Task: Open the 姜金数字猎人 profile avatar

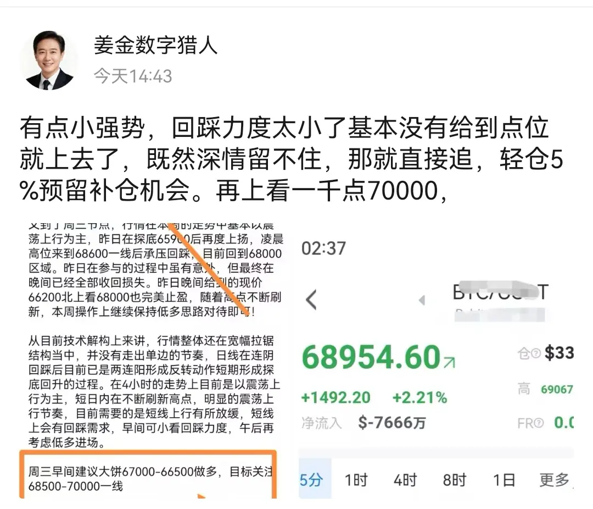Action: (49, 60)
